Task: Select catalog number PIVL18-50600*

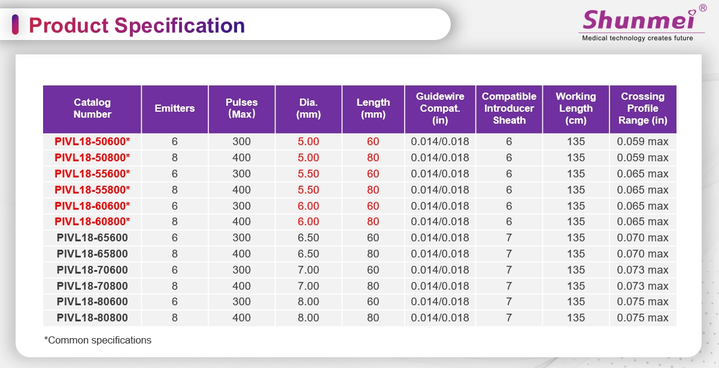Action: point(92,142)
